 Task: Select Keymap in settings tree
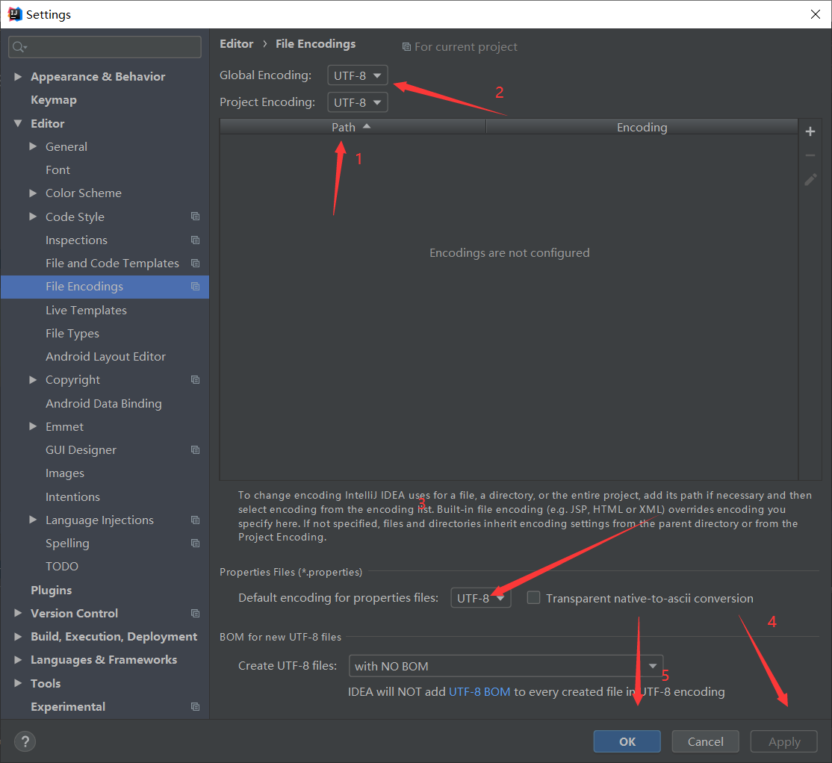pos(54,100)
